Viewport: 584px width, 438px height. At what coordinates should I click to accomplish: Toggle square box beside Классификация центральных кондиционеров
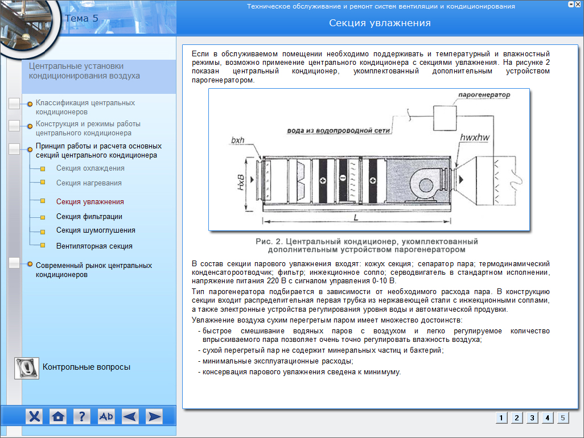click(x=15, y=104)
